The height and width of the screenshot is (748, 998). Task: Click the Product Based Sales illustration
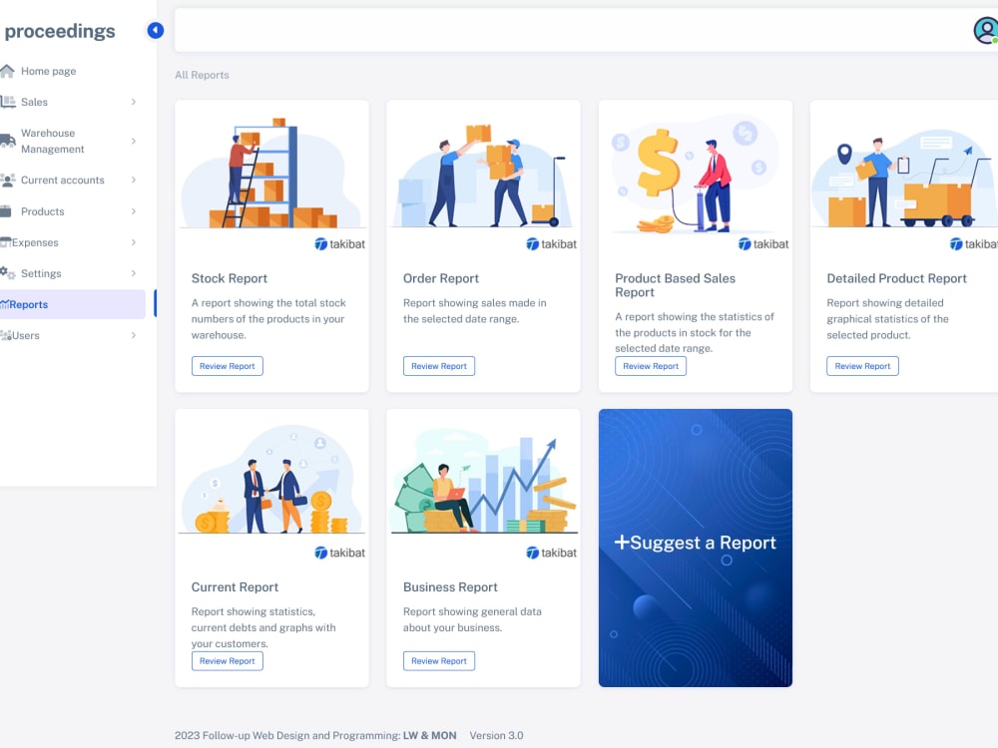pos(695,173)
